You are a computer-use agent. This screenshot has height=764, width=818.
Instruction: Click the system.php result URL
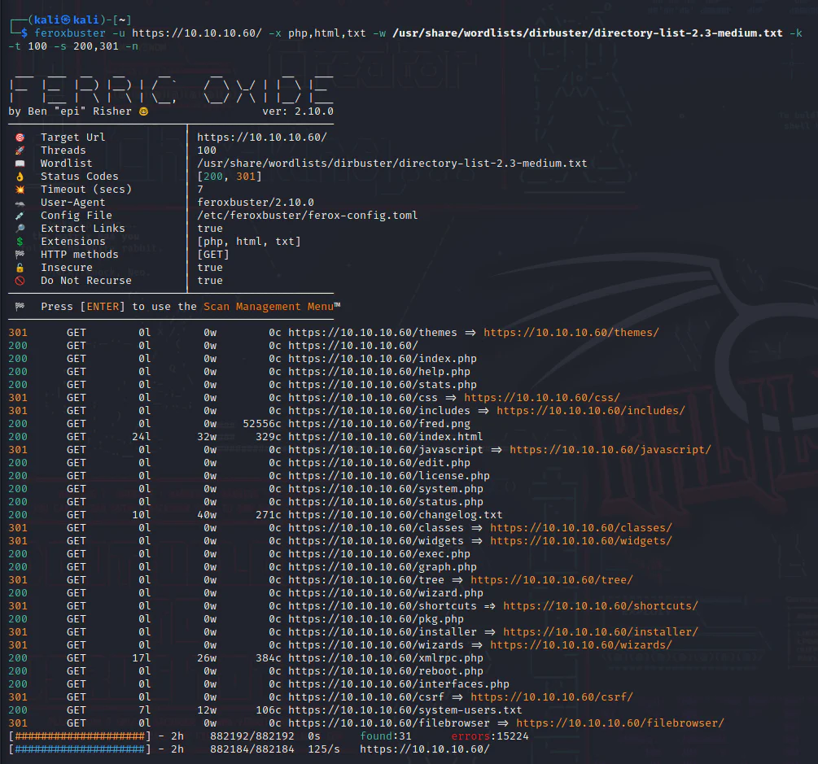(386, 489)
